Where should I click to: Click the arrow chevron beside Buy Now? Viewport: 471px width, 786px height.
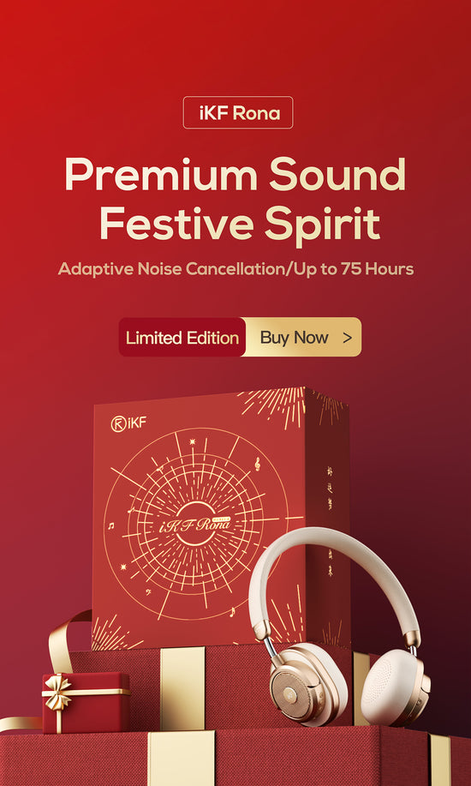pos(347,338)
